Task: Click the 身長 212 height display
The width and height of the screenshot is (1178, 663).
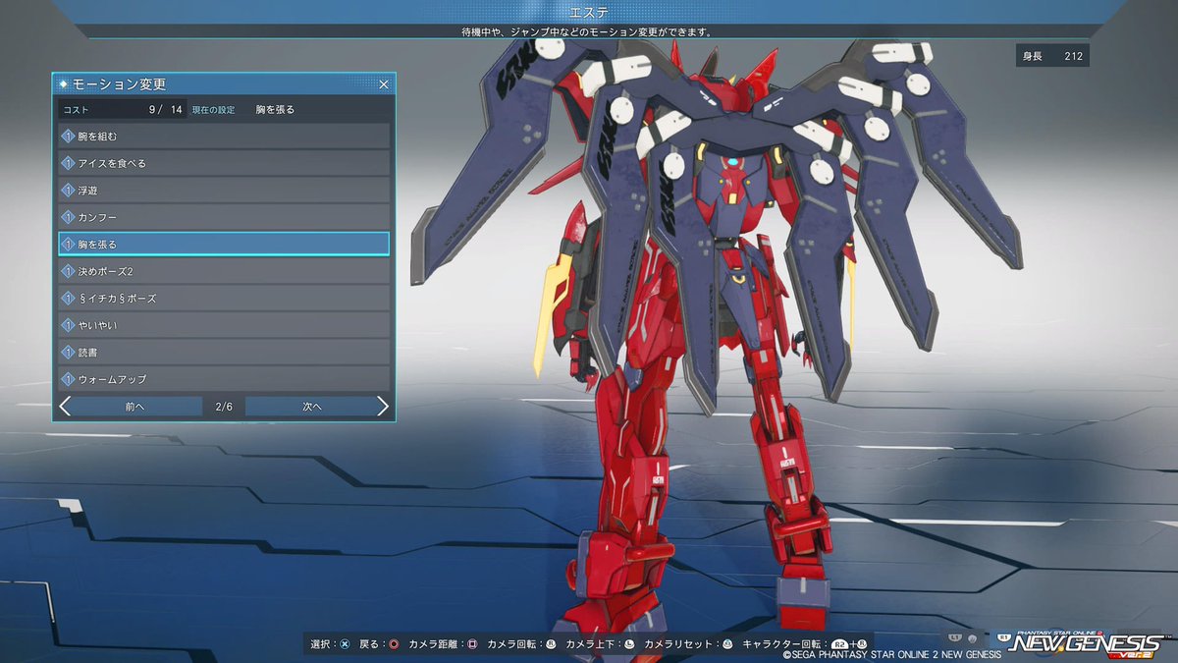Action: click(1052, 56)
